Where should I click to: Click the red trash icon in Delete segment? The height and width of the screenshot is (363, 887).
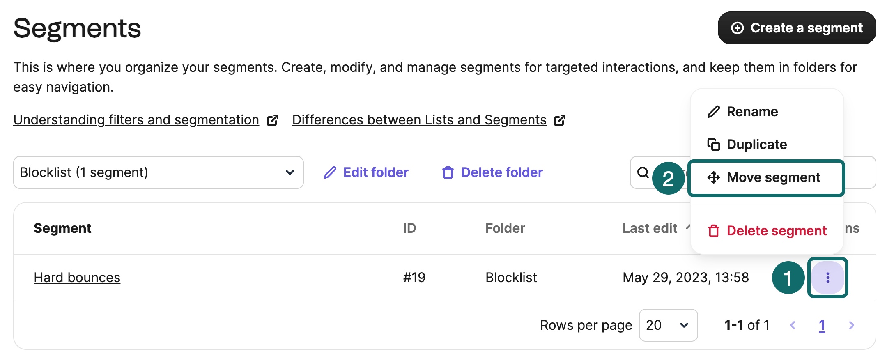coord(713,231)
